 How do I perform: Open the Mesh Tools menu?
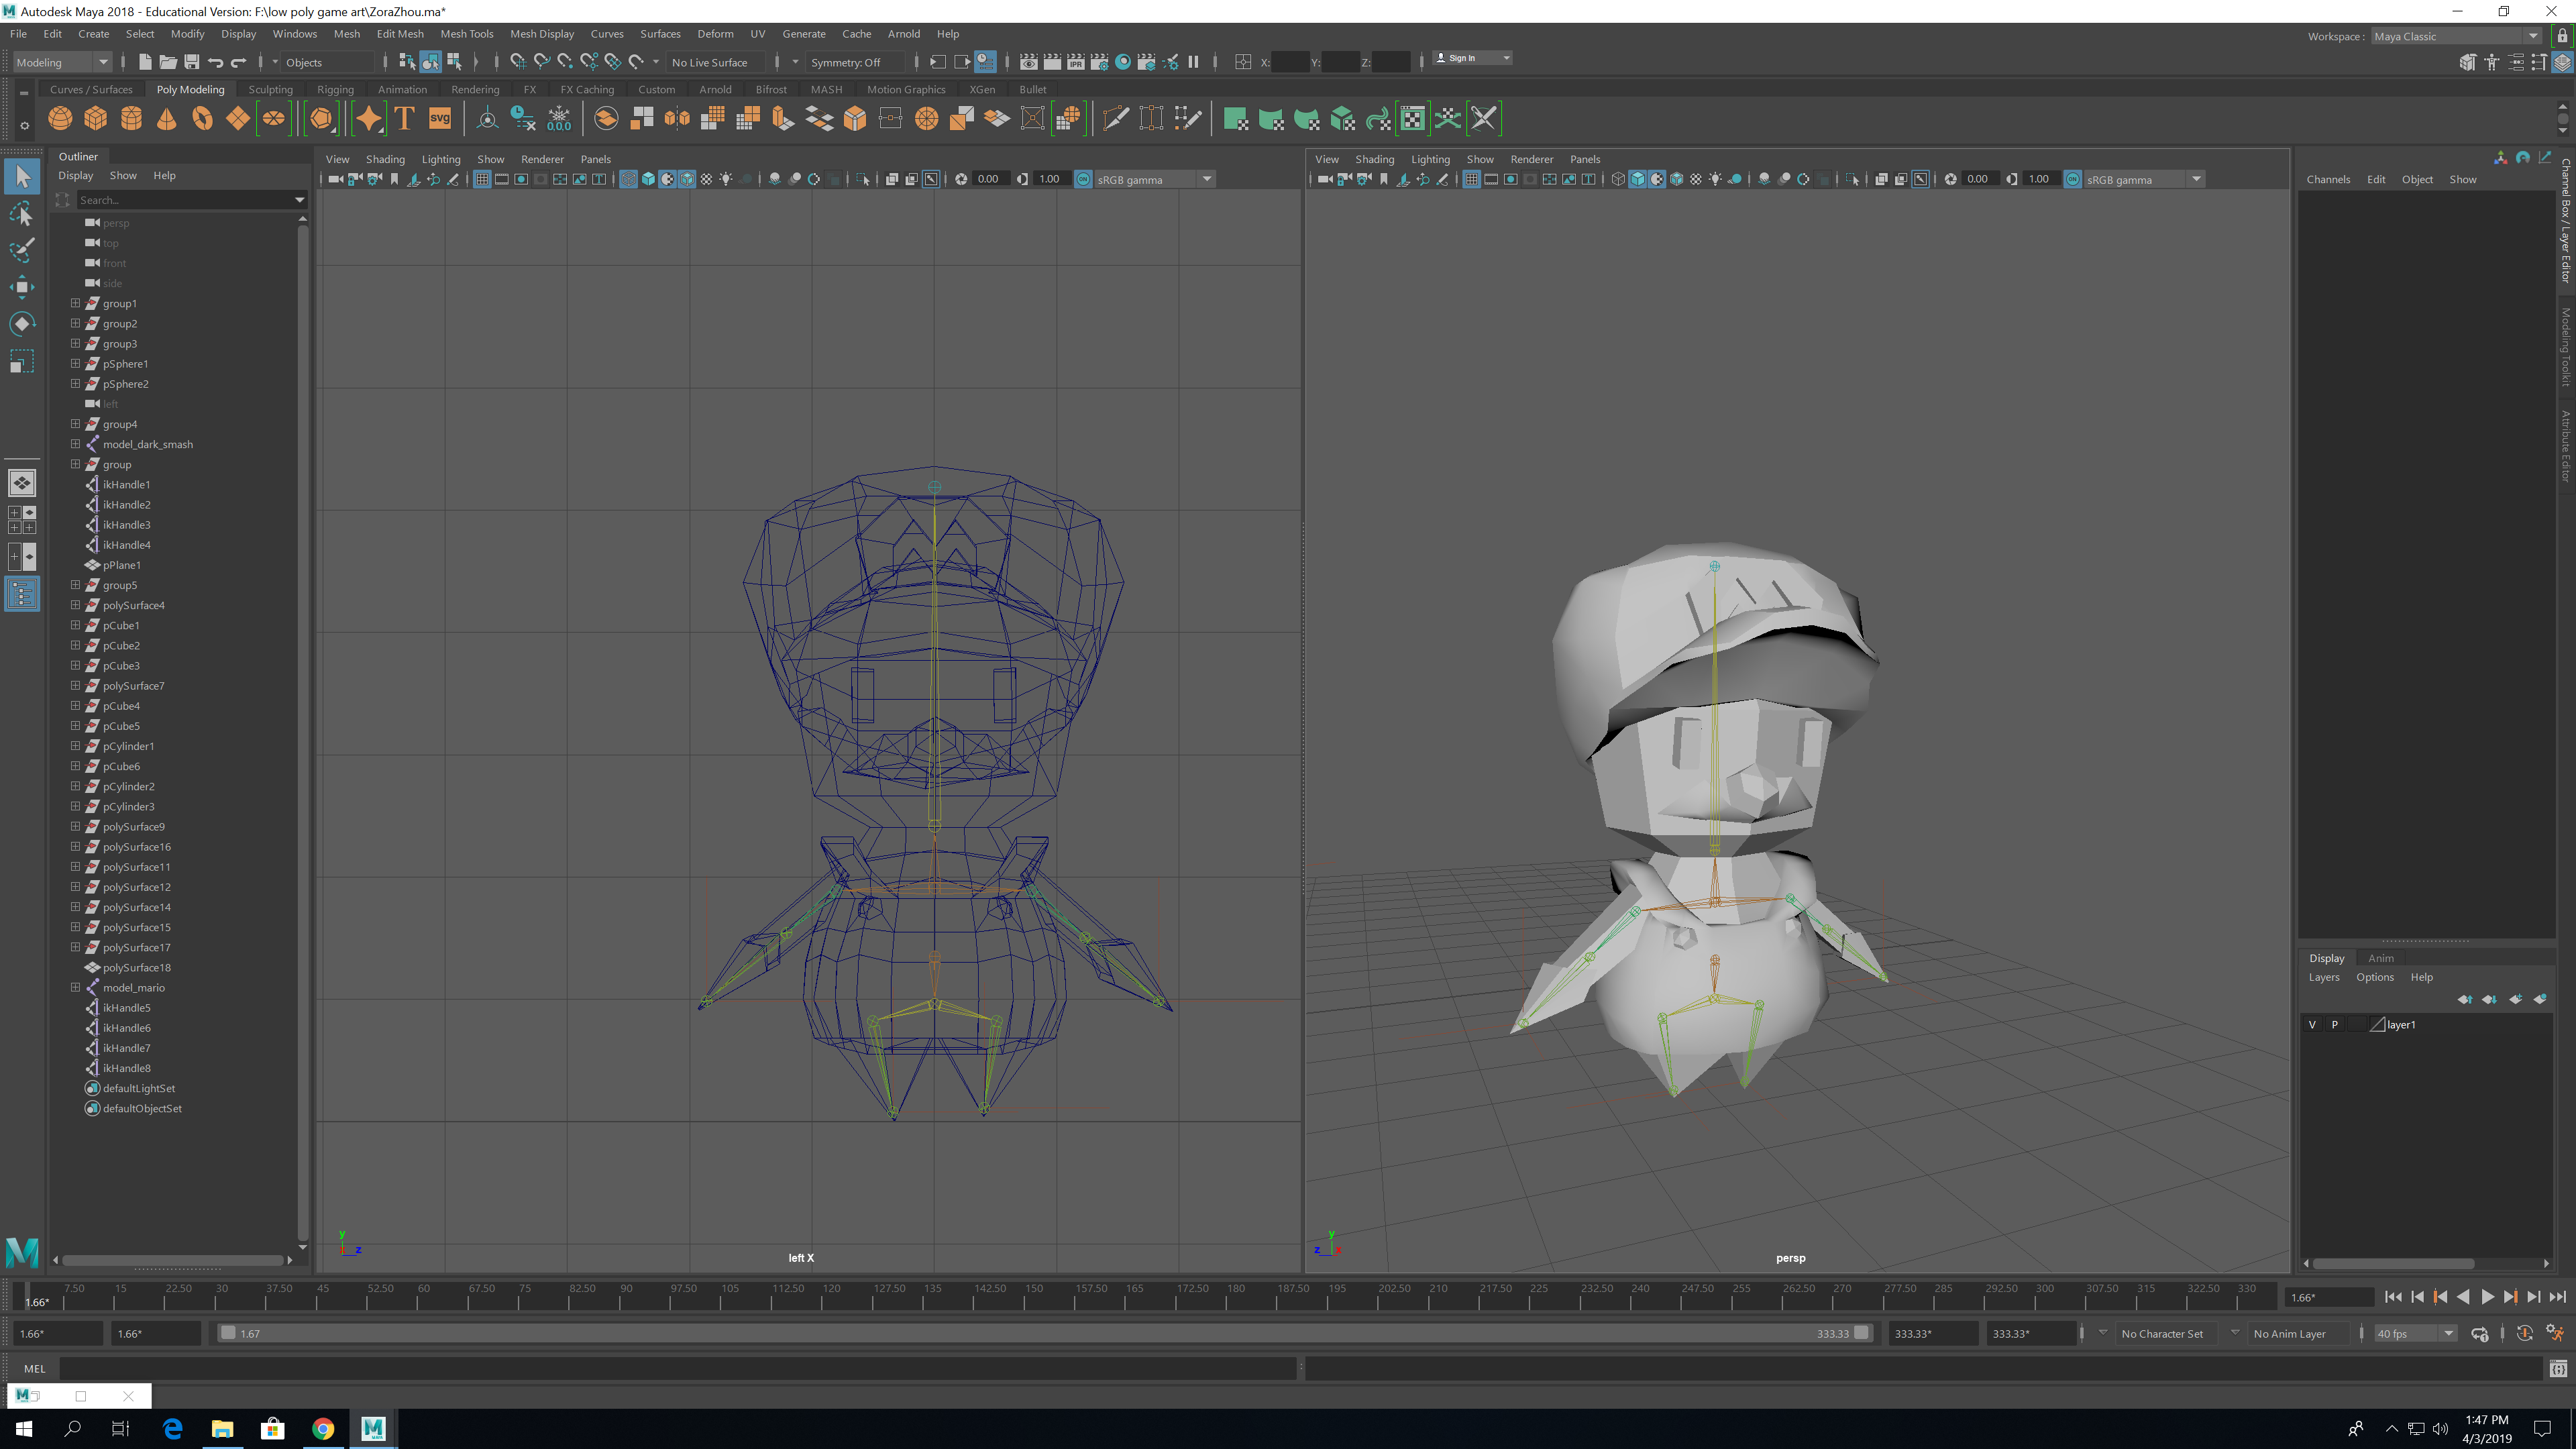click(x=466, y=34)
